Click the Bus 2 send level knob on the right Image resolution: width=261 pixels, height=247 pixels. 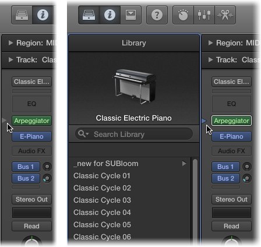247,178
